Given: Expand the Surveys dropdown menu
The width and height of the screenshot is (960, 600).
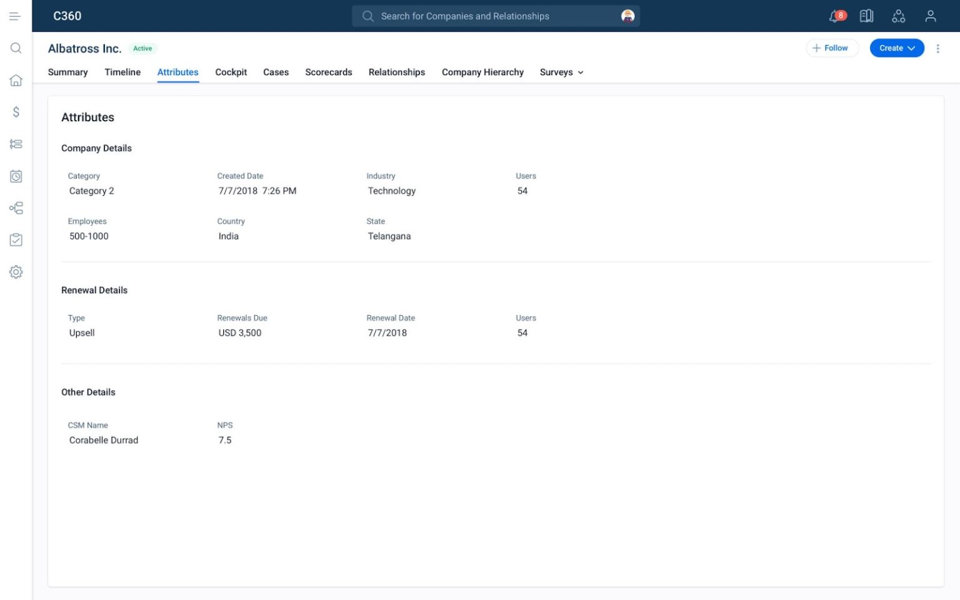Looking at the screenshot, I should (561, 72).
